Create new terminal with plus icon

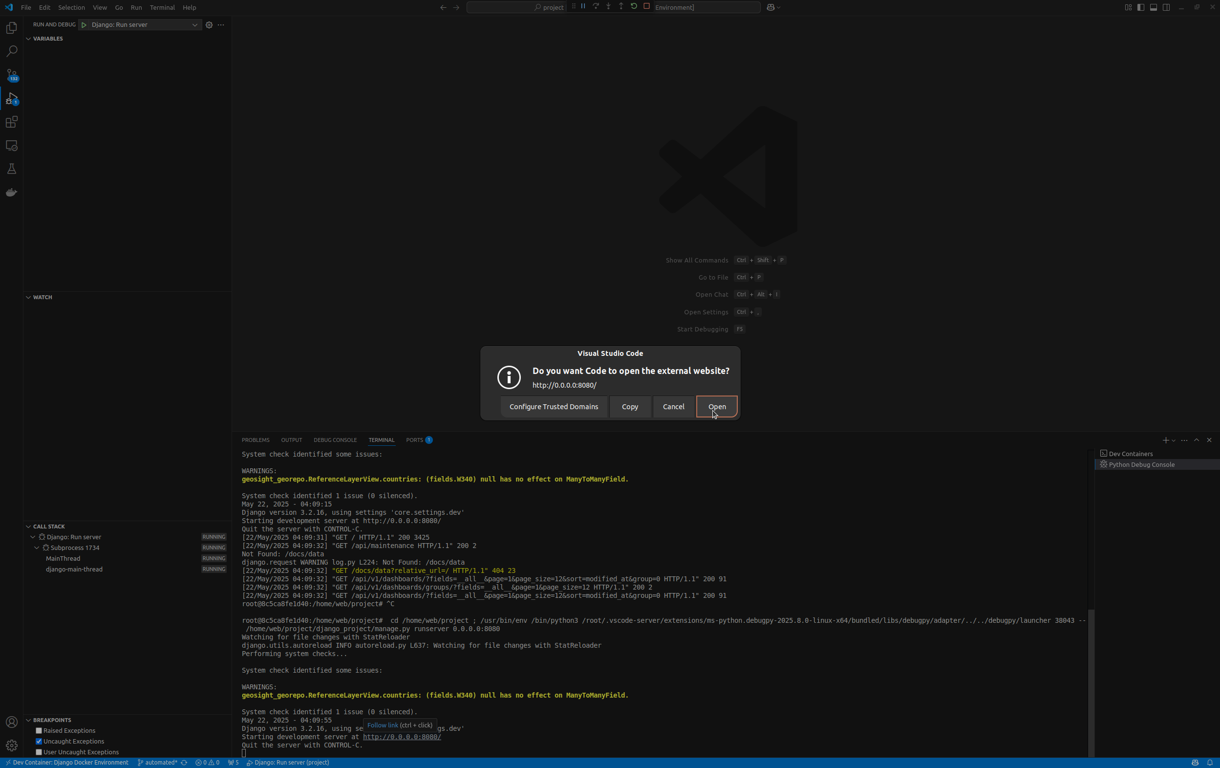(x=1165, y=440)
